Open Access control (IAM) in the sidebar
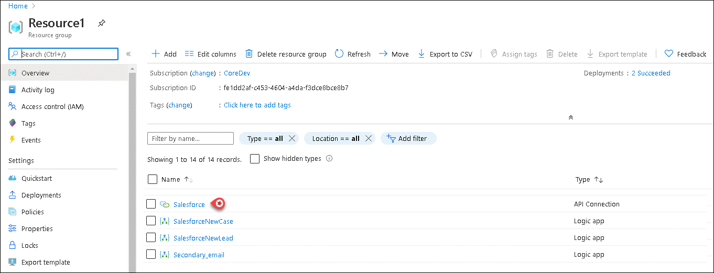Image resolution: width=714 pixels, height=273 pixels. click(52, 107)
